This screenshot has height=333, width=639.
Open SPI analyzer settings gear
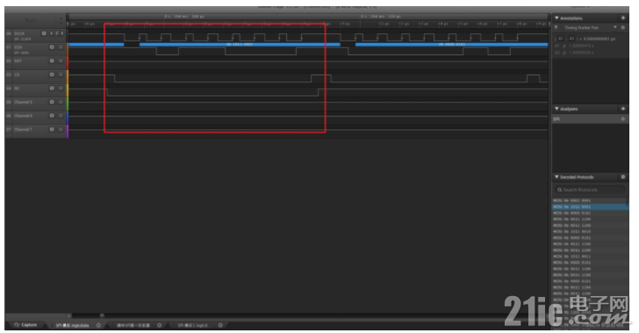click(x=622, y=119)
